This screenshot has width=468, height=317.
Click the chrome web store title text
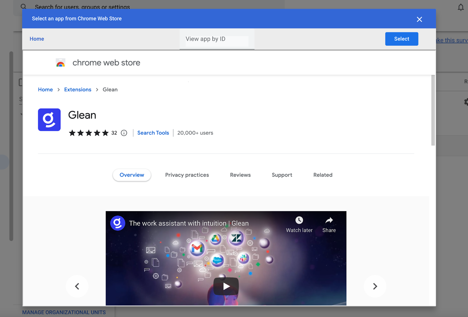(106, 63)
